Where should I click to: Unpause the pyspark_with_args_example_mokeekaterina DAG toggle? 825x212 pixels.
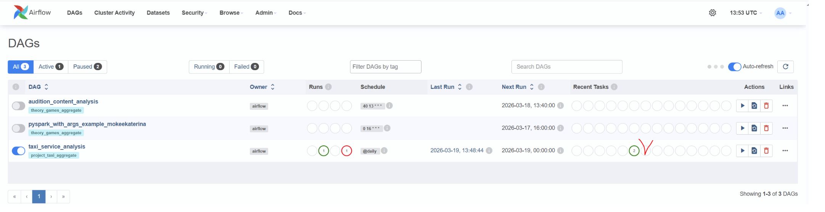(x=18, y=128)
